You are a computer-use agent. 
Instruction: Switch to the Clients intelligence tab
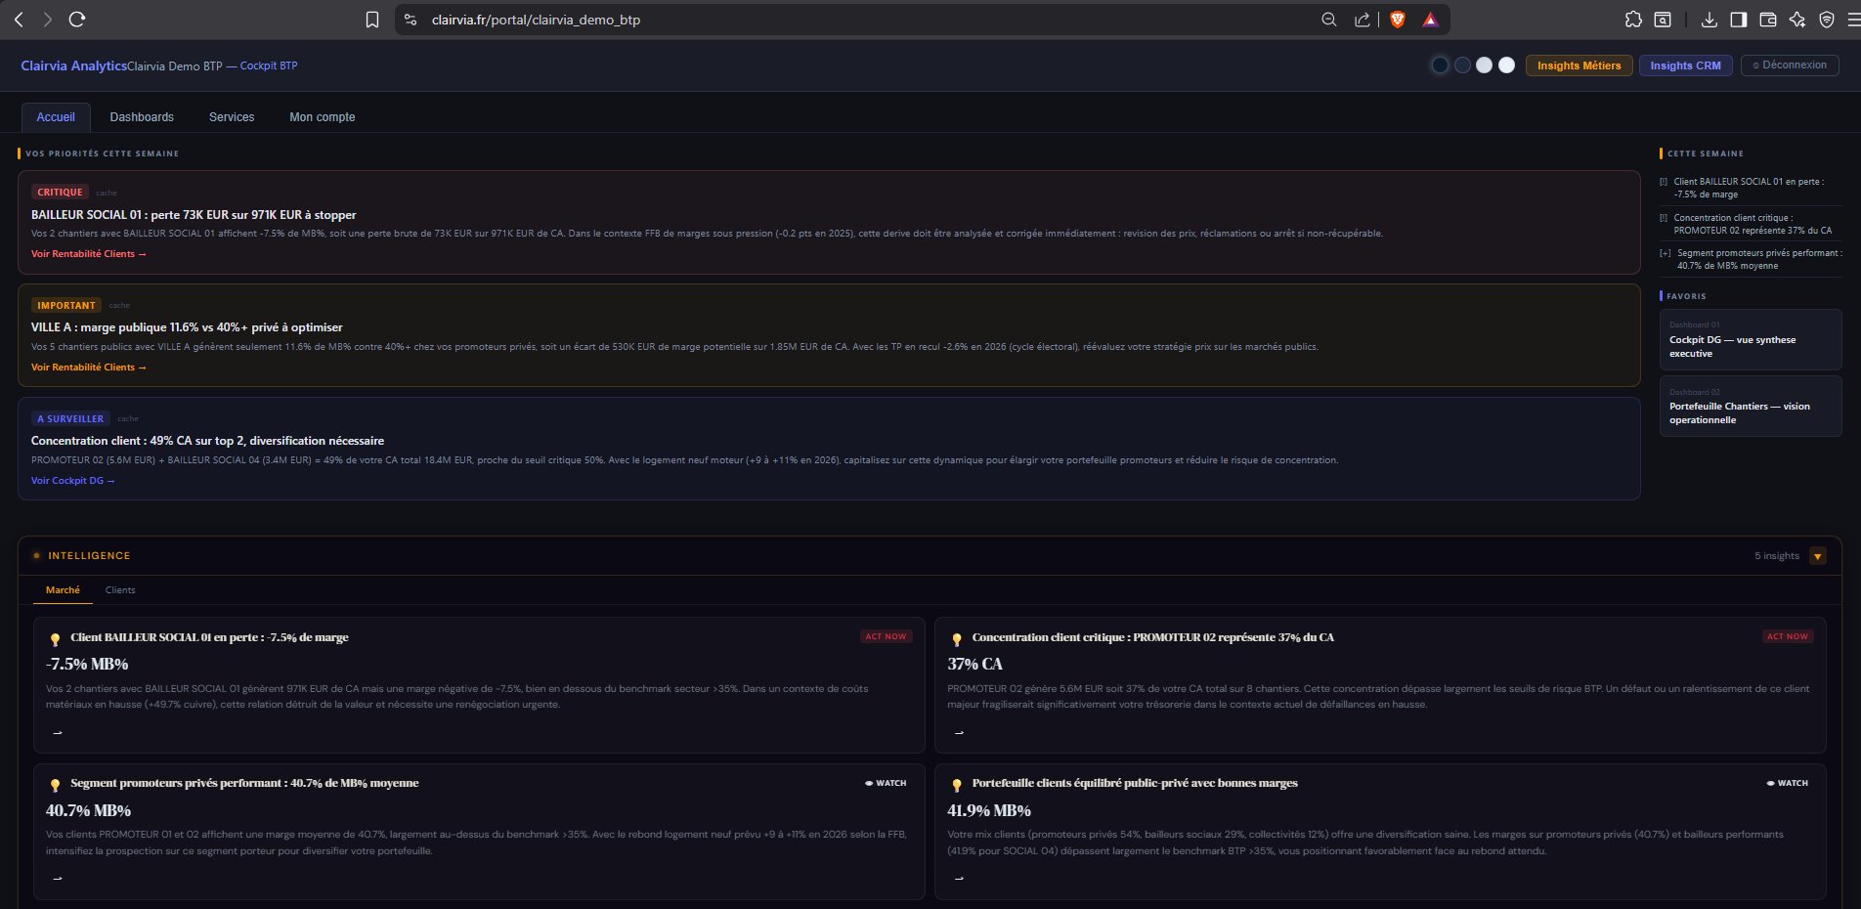click(x=120, y=590)
